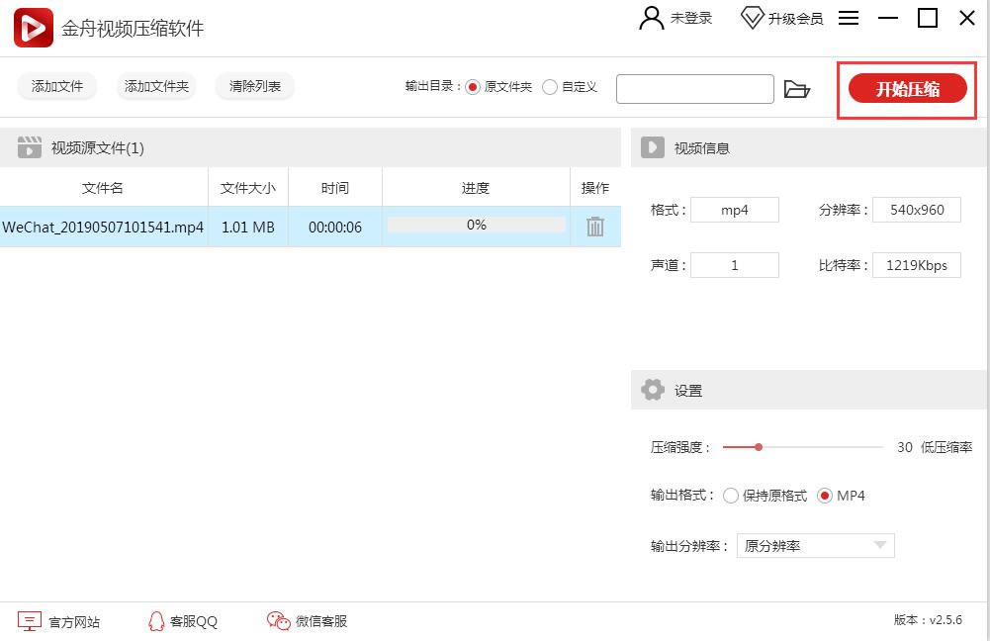
Task: Click the 视频信息 panel play icon
Action: (653, 147)
